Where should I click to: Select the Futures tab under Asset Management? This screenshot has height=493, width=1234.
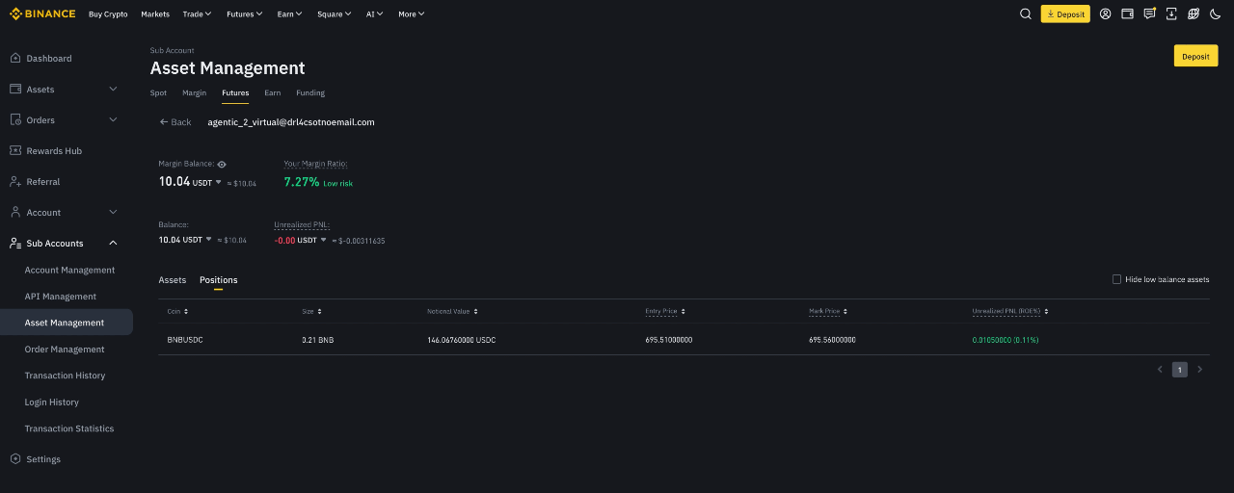point(235,92)
